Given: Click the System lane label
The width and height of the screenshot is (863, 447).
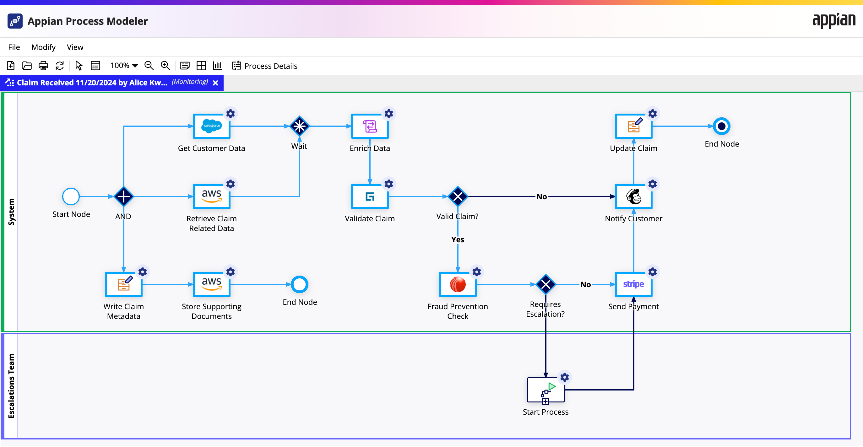Looking at the screenshot, I should (11, 212).
